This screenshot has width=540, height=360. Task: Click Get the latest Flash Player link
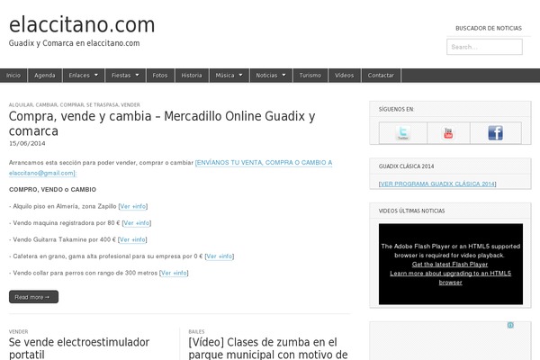tap(450, 265)
